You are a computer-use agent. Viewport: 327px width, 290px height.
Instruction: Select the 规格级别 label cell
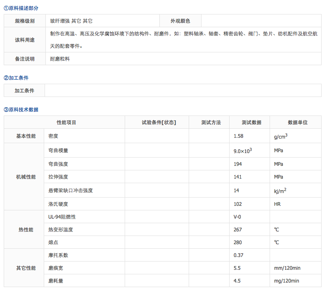point(25,21)
